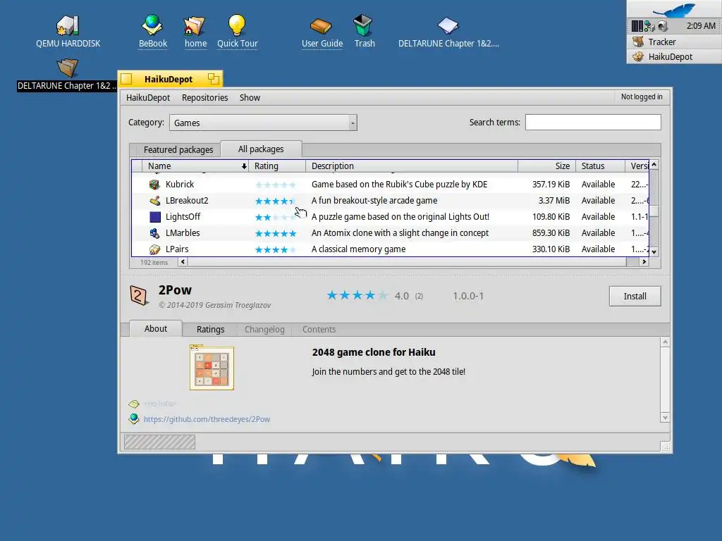
Task: Click the Versi column header
Action: click(639, 166)
